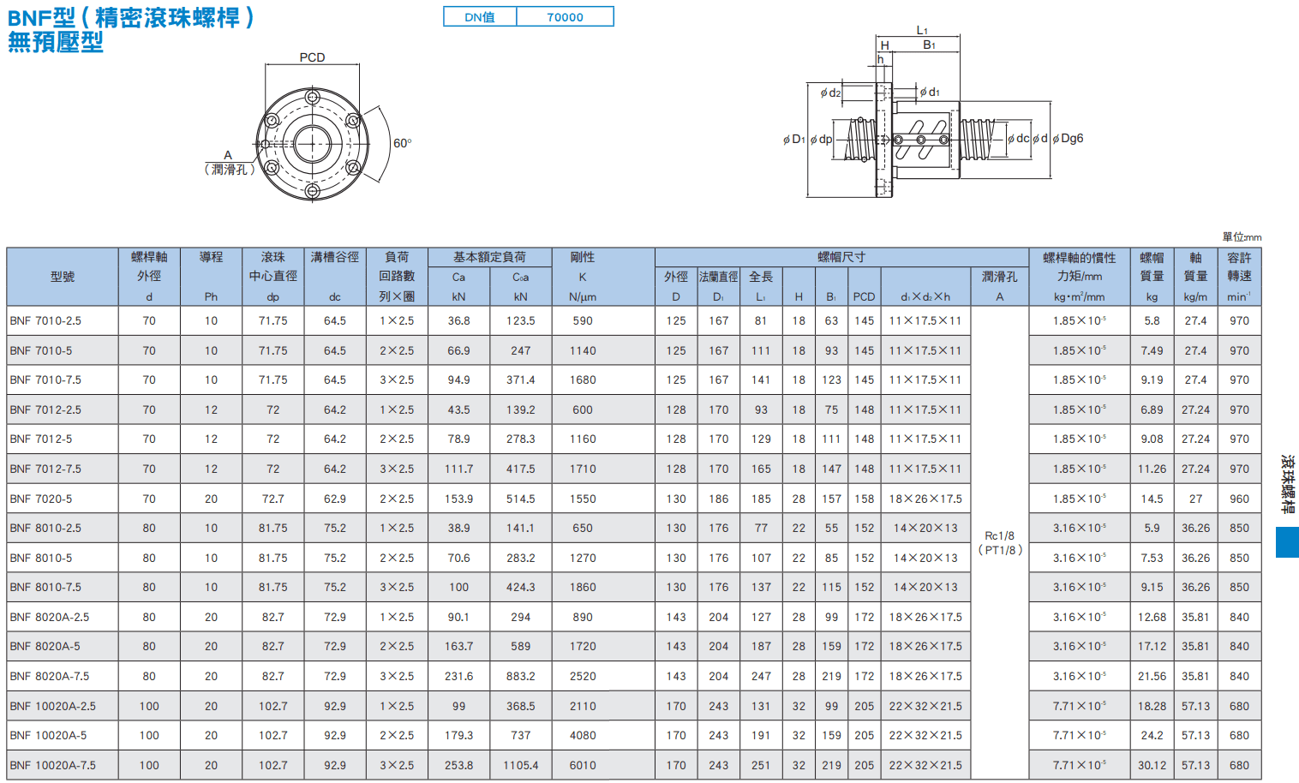Click the "容許轉速" column header
The image size is (1299, 783).
click(1239, 277)
